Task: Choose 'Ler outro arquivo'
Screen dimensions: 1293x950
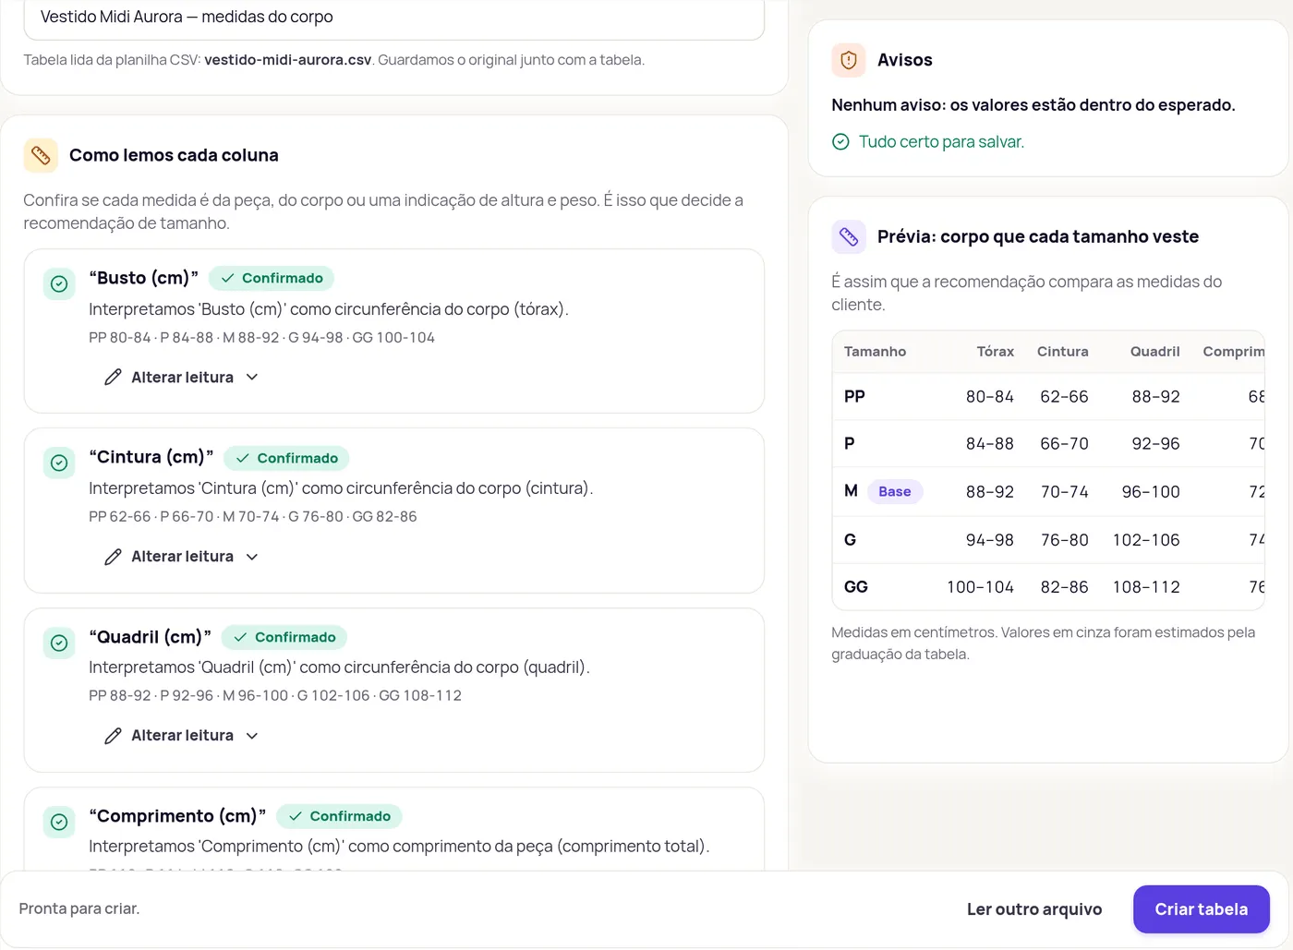Action: tap(1034, 909)
